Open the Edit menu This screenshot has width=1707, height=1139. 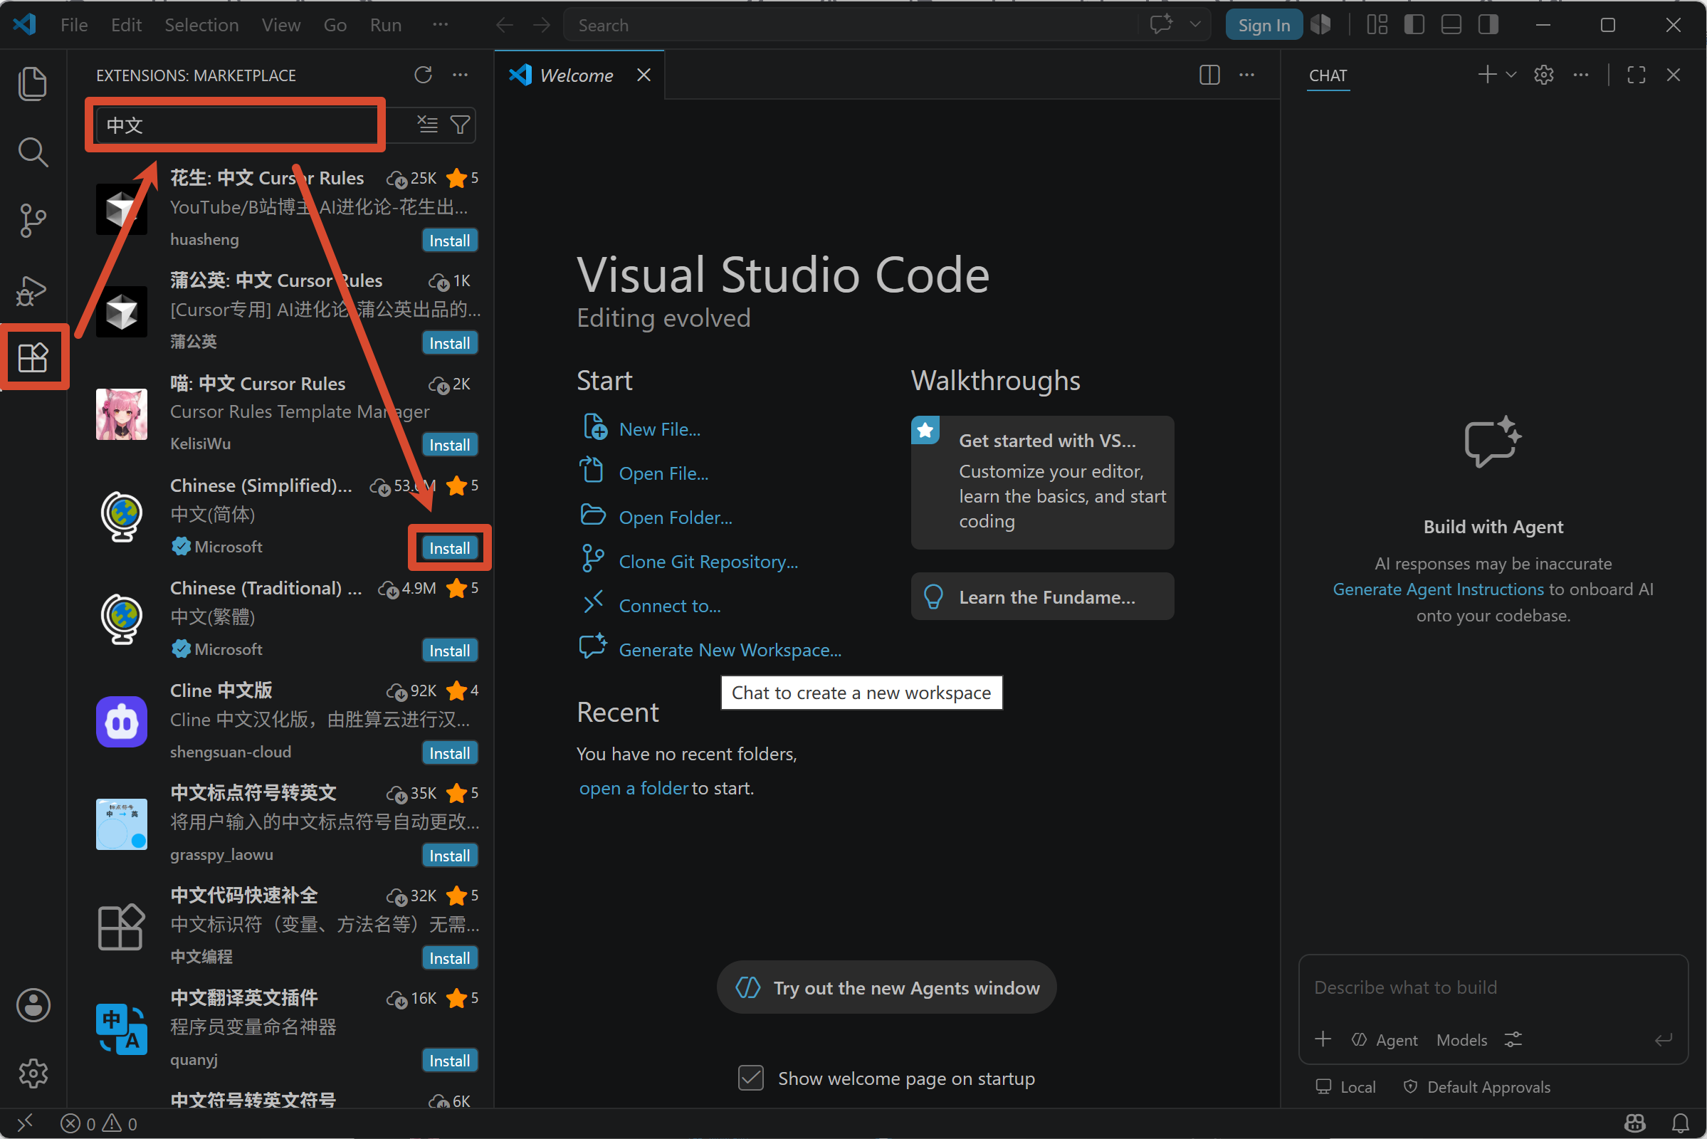pos(127,26)
